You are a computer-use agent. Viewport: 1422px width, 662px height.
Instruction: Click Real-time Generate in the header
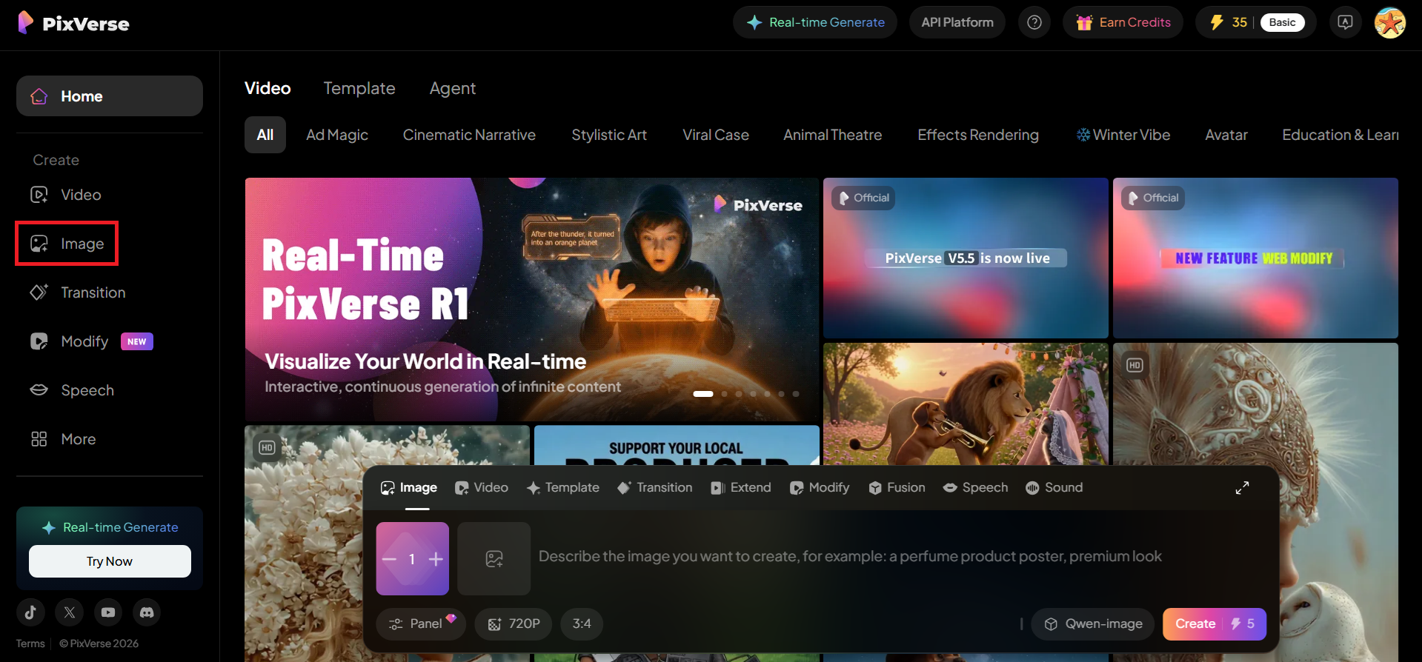point(815,22)
